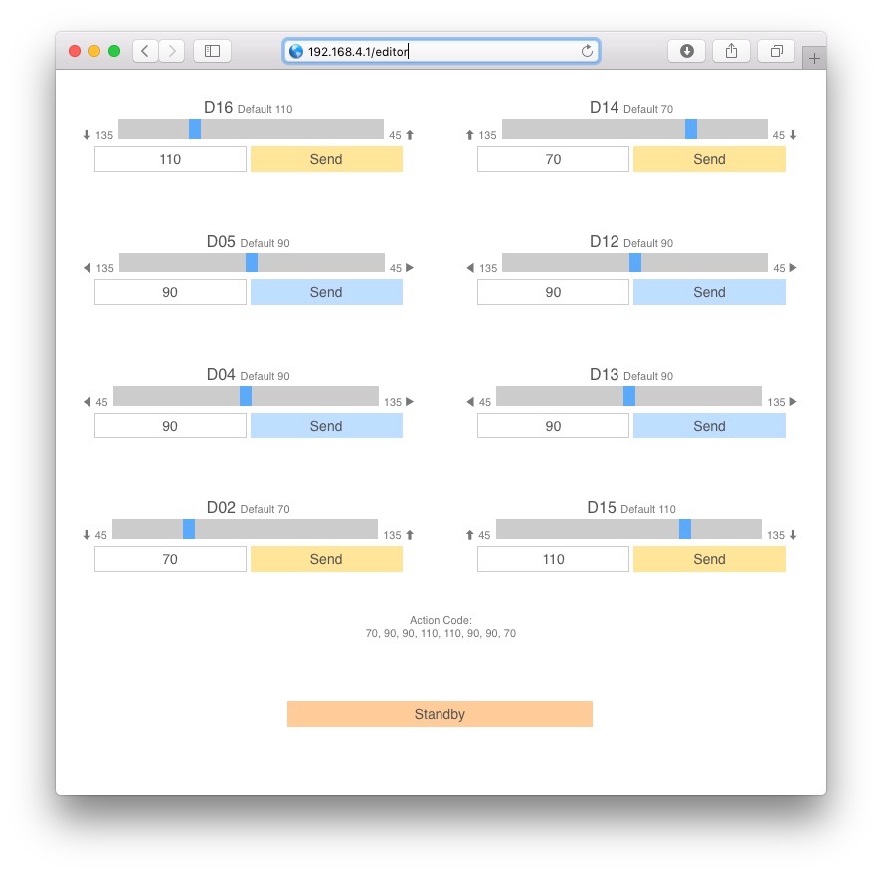
Task: Reload the page with the refresh icon
Action: [587, 51]
